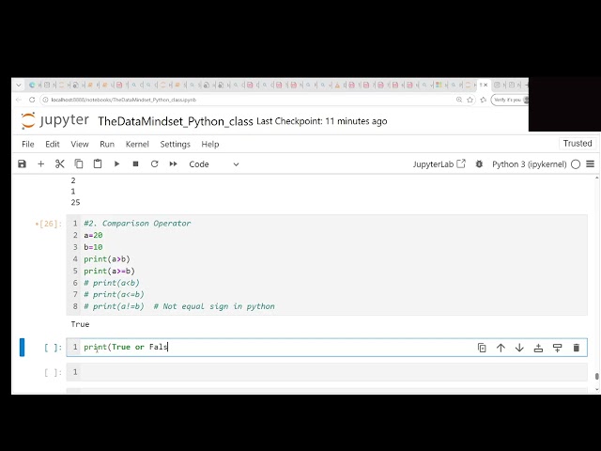Open notebook in JupyterLab
The image size is (601, 451).
coord(439,164)
